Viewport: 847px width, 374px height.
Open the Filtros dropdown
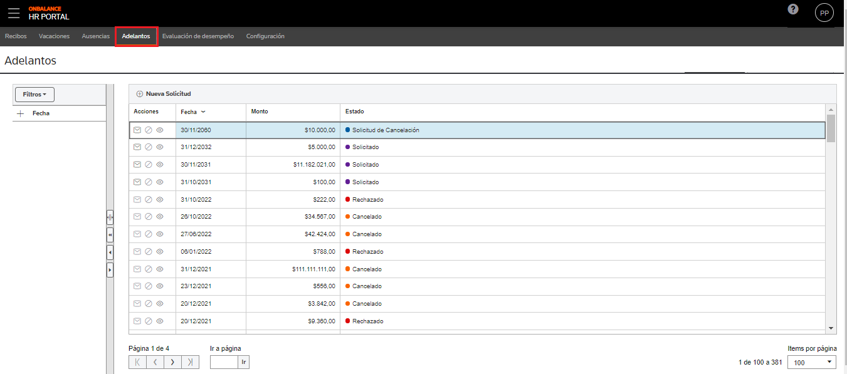(34, 95)
